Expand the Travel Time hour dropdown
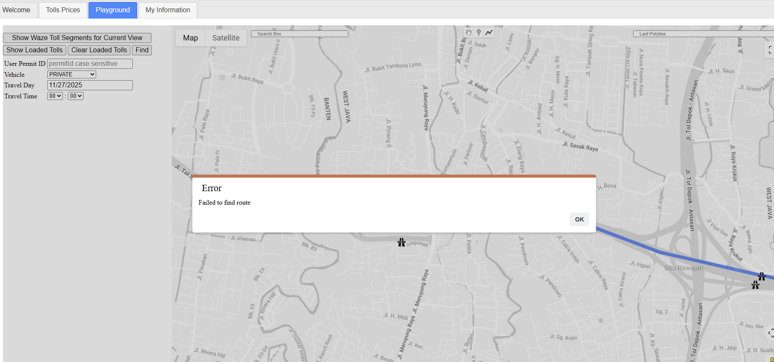Screen dimensions: 774x362 point(55,96)
